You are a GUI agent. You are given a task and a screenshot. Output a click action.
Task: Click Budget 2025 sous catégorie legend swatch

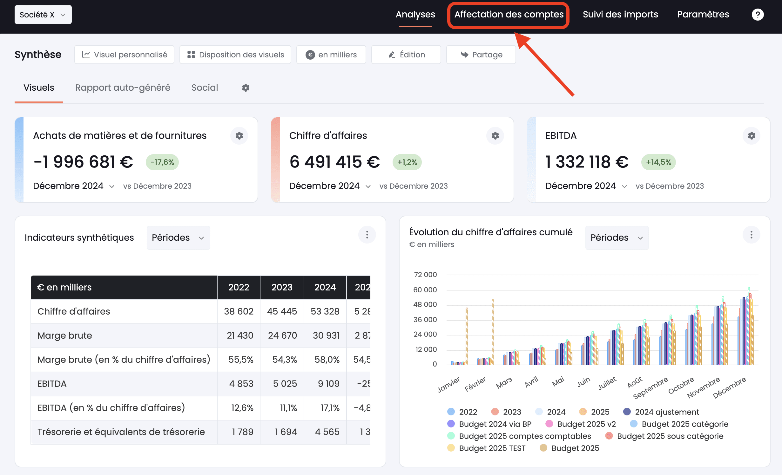(x=609, y=436)
